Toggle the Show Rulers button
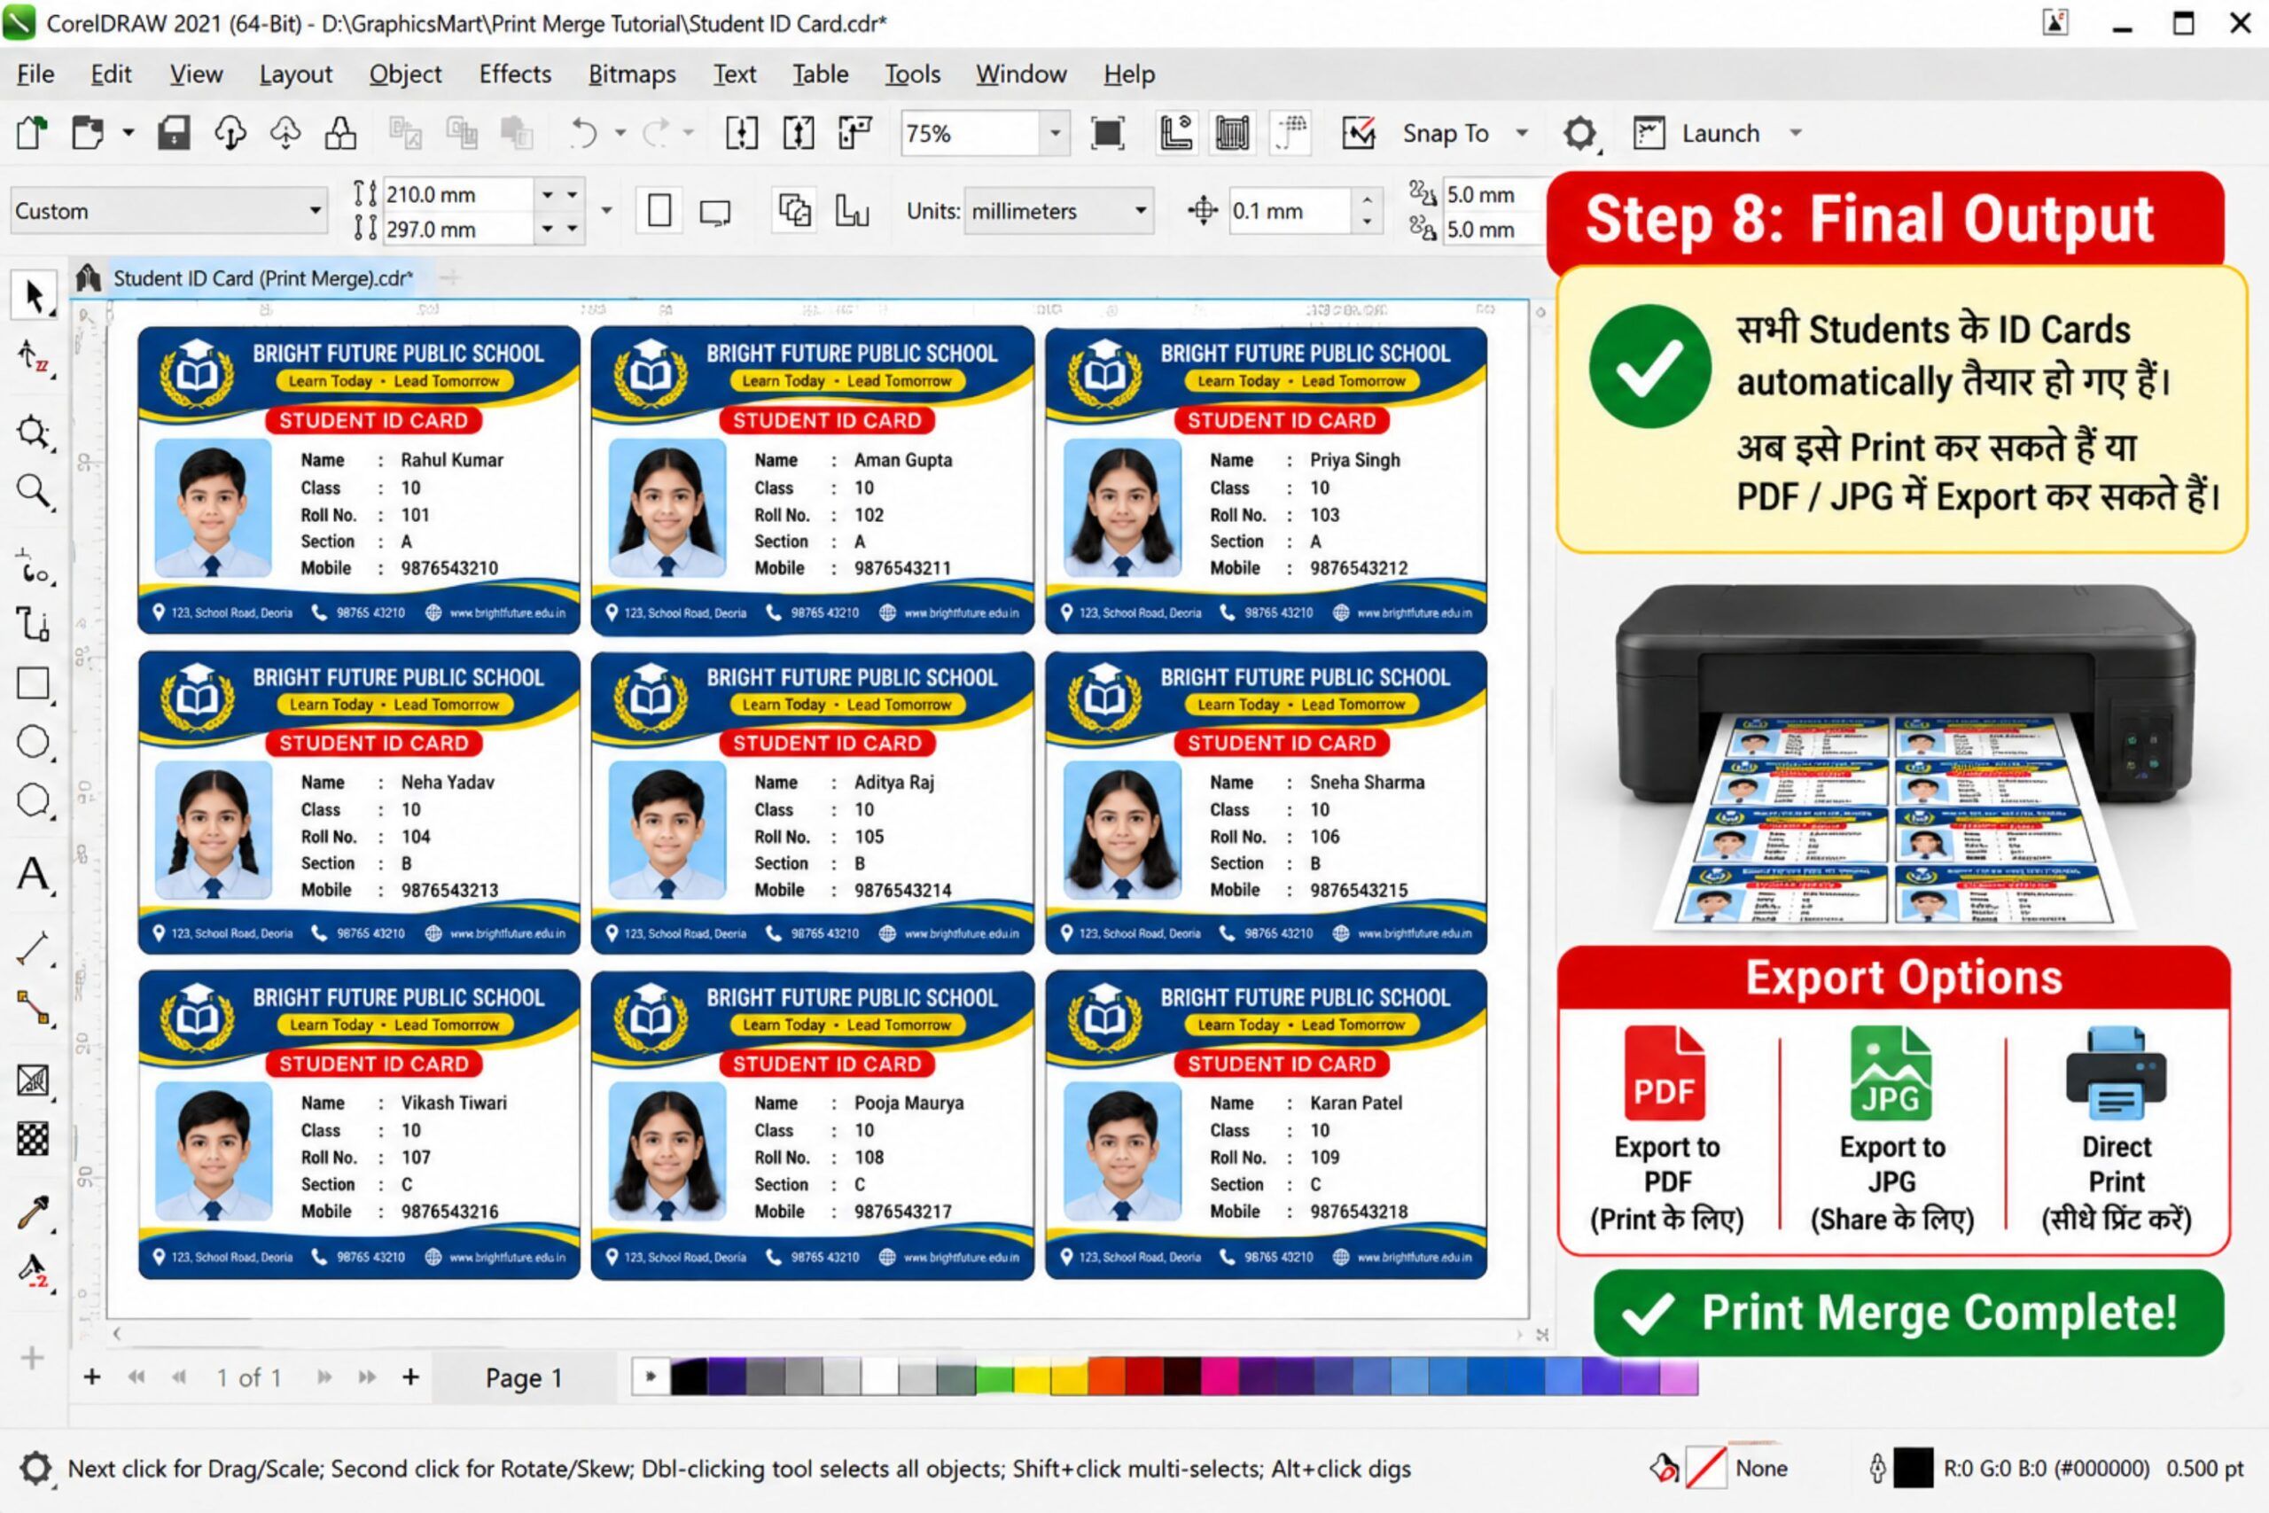This screenshot has width=2269, height=1513. [1176, 132]
